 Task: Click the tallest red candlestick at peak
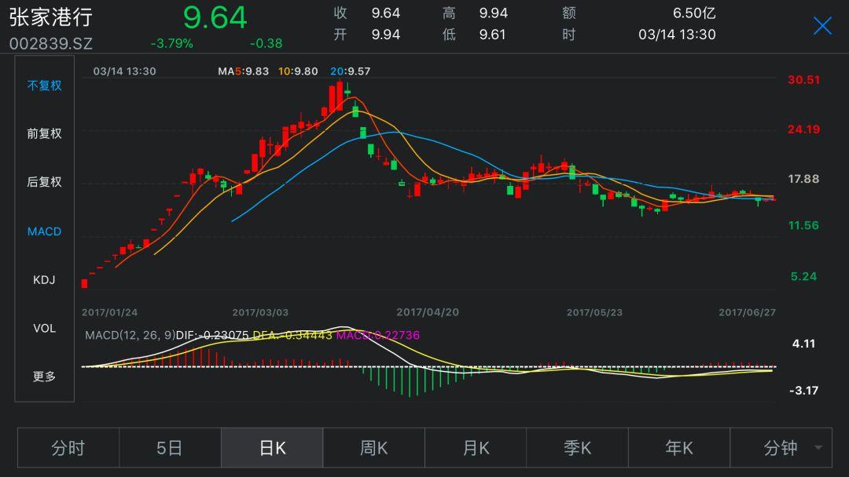339,97
